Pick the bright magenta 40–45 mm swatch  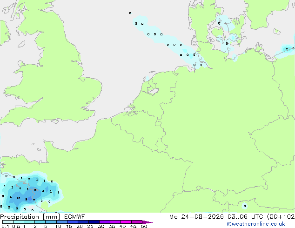point(126,222)
